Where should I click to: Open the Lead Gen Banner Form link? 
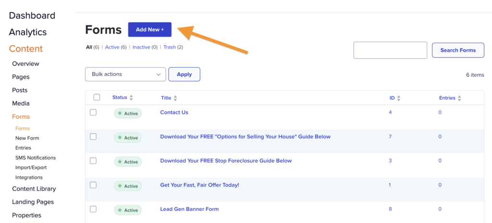click(189, 209)
